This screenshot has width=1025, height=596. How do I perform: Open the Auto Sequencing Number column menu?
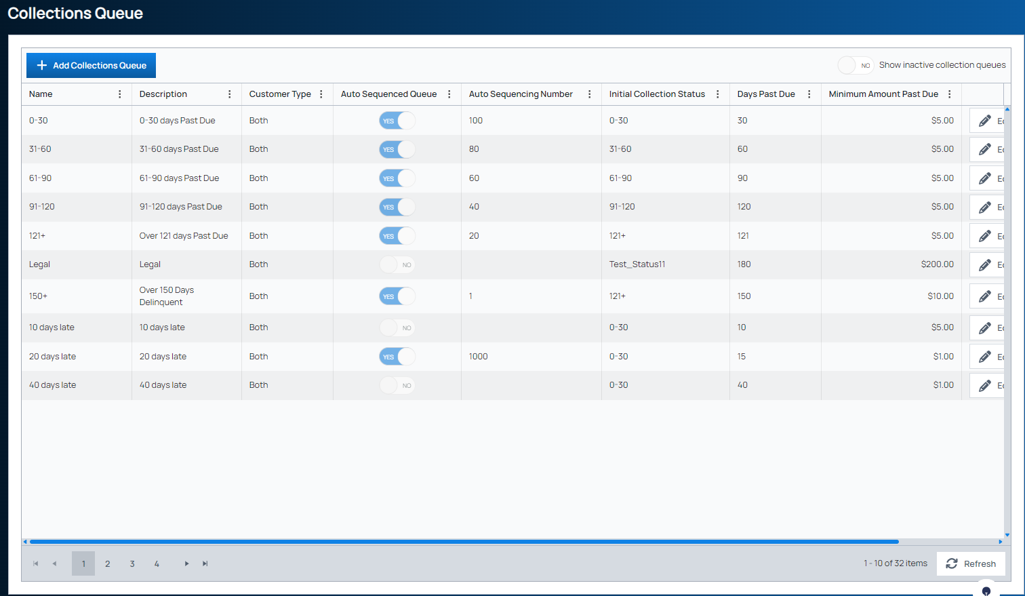pos(590,94)
